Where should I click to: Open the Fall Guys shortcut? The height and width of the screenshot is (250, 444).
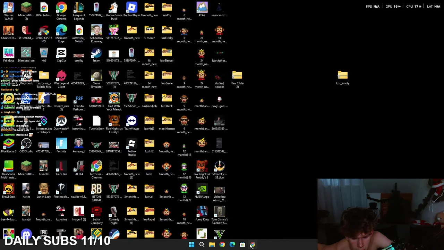[9, 55]
